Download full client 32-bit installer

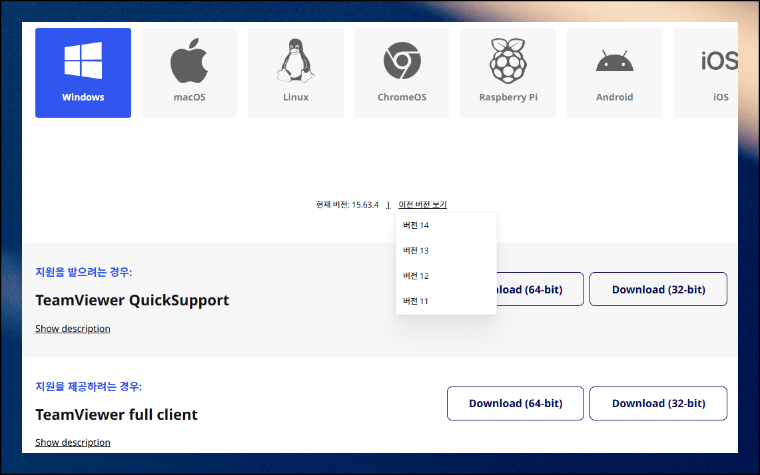point(658,403)
